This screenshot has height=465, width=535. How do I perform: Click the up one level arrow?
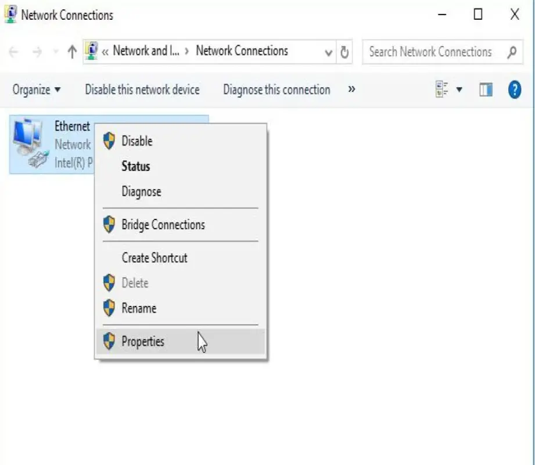[x=72, y=52]
